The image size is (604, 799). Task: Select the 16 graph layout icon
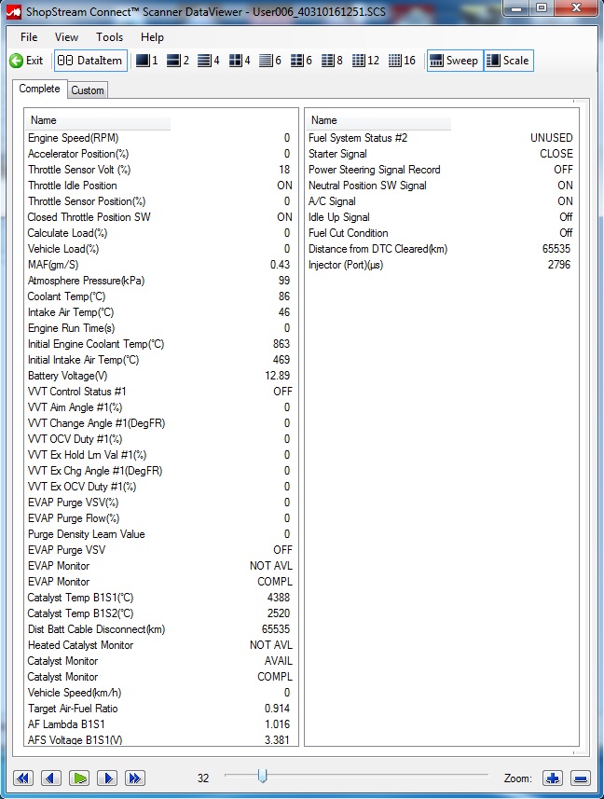[403, 61]
